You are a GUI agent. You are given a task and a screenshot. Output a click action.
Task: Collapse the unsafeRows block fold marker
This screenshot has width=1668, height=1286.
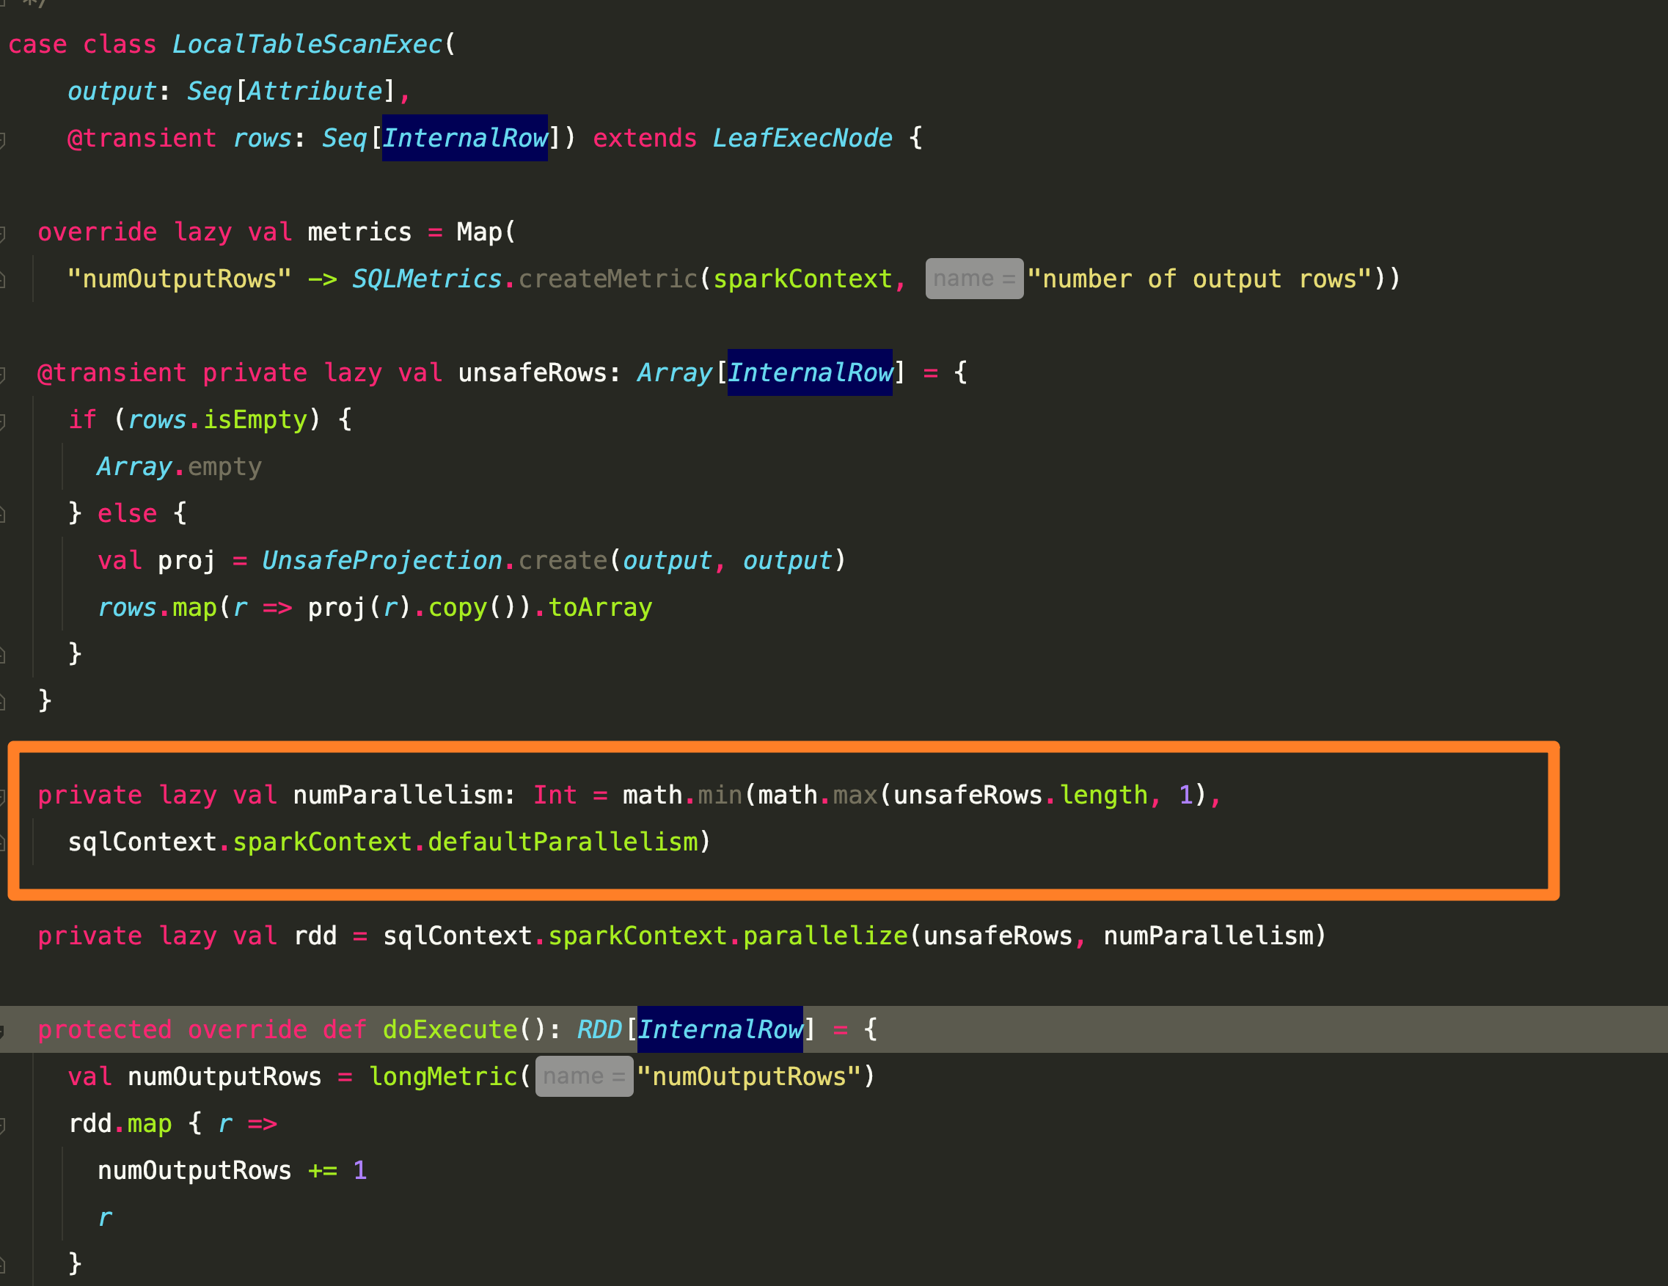coord(2,374)
